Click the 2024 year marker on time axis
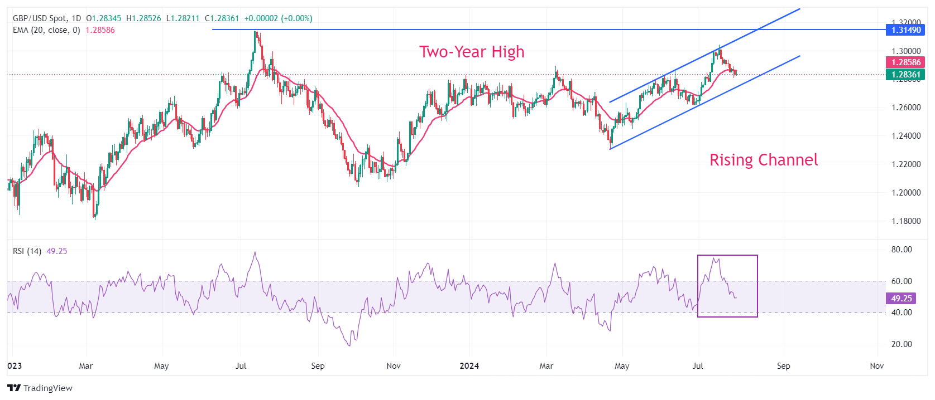935x400 pixels. tap(469, 366)
